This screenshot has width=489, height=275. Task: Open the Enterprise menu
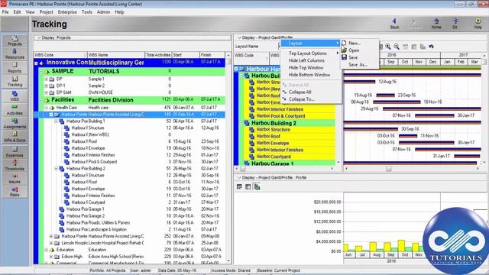click(67, 12)
